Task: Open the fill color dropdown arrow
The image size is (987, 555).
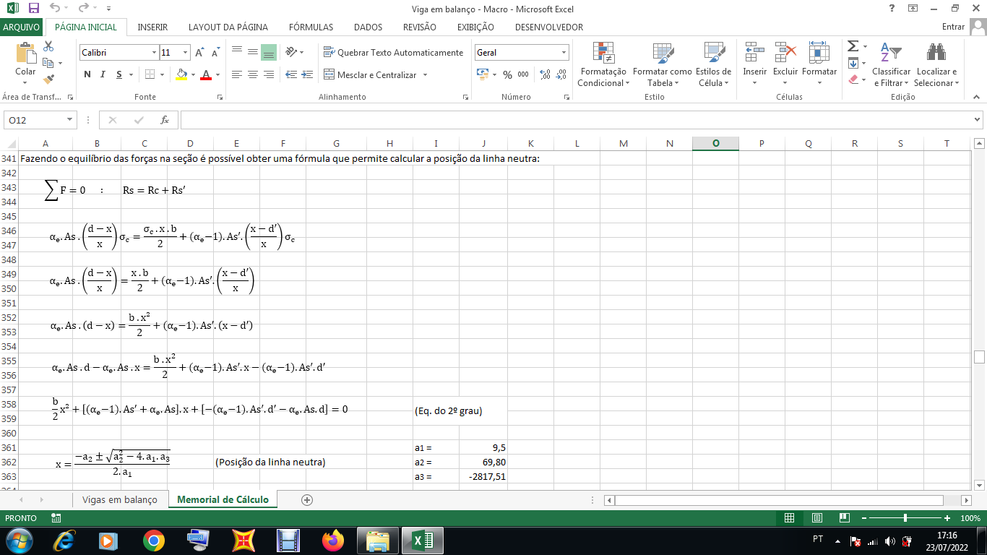Action: [x=193, y=74]
